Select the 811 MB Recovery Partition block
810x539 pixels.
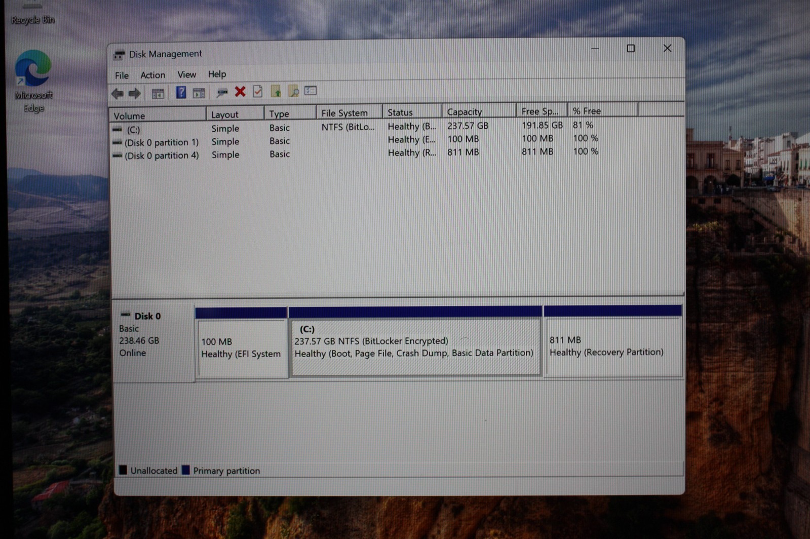(x=613, y=340)
